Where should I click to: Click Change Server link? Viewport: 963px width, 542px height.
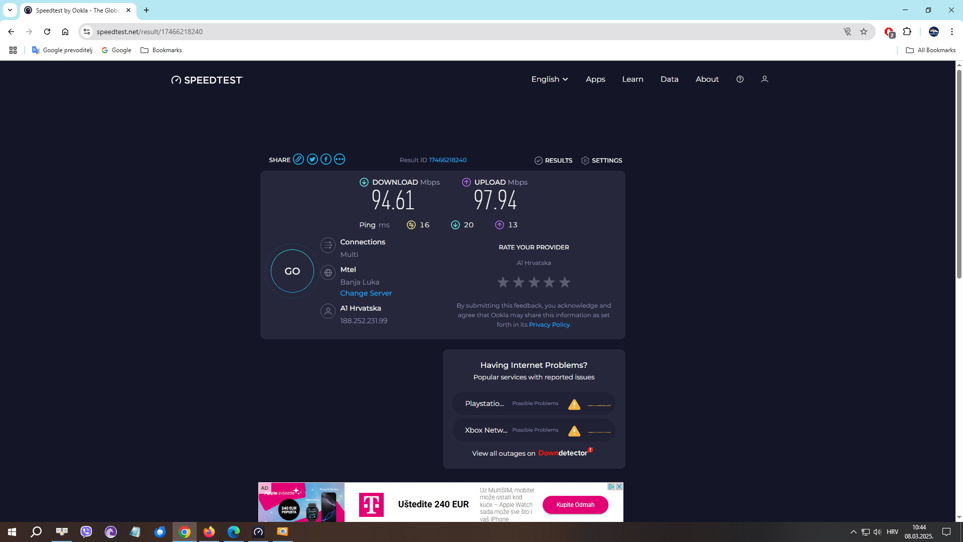coord(366,293)
